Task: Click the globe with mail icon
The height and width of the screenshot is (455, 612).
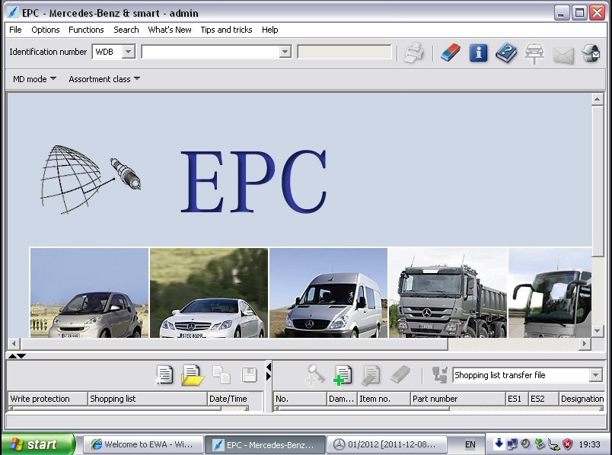Action: (591, 53)
